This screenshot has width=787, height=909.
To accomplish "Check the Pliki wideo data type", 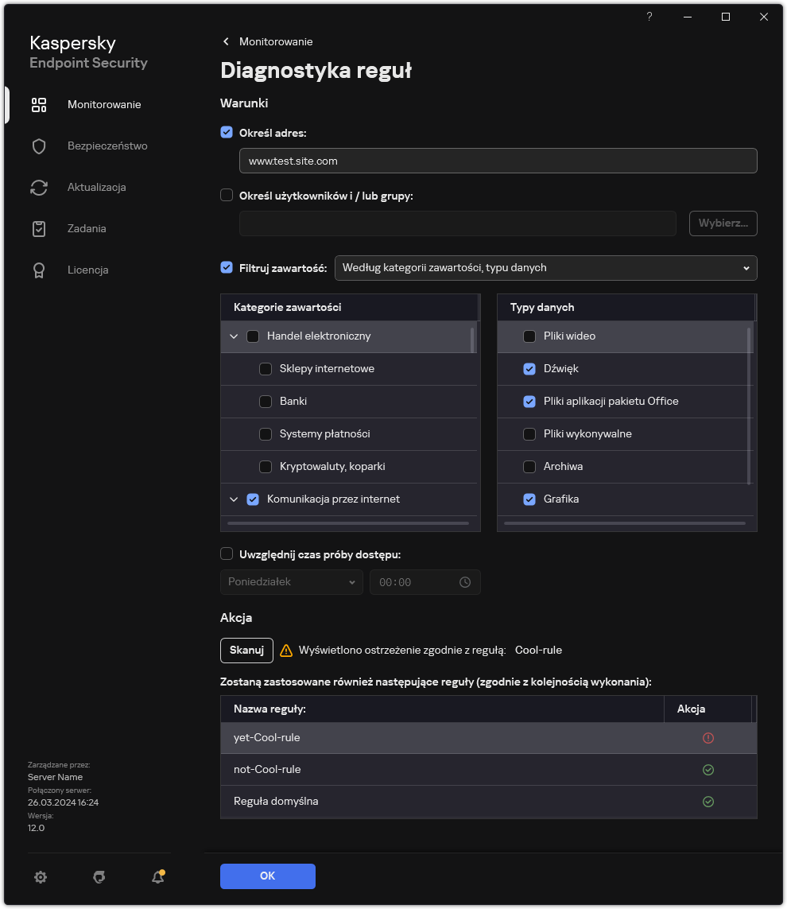I will click(529, 336).
